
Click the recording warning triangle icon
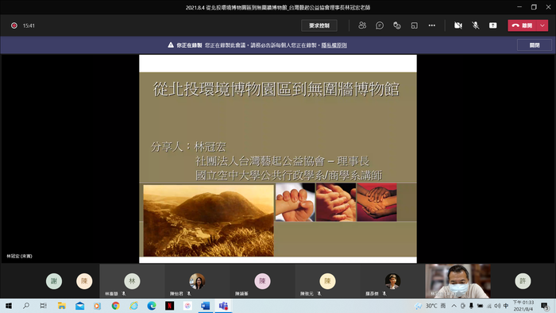tap(171, 45)
